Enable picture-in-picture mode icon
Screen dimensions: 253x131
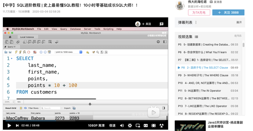tap(138, 125)
